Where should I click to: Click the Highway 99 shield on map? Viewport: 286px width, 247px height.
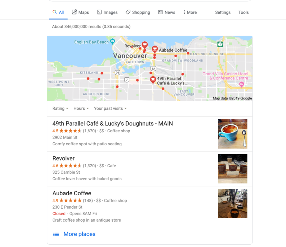click(x=117, y=73)
